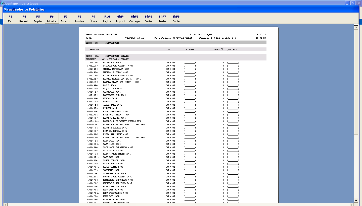Click horizontal scrollbar left arrow

[x=5, y=204]
